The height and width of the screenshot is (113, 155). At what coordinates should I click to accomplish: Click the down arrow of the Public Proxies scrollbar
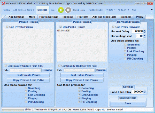pos(105,60)
